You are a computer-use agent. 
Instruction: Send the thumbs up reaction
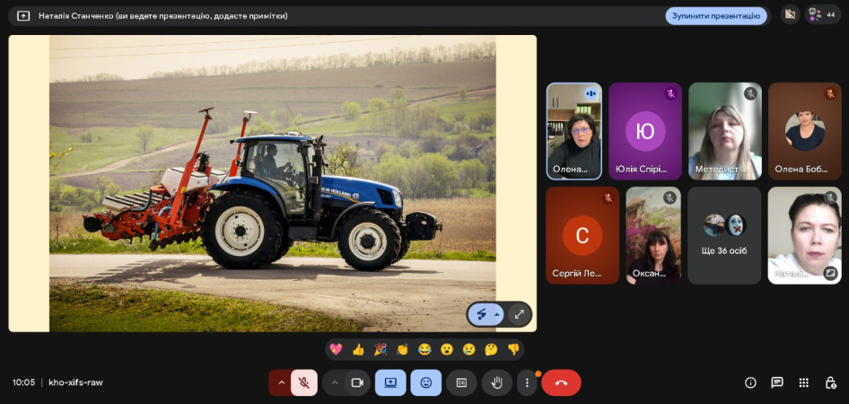tap(358, 349)
